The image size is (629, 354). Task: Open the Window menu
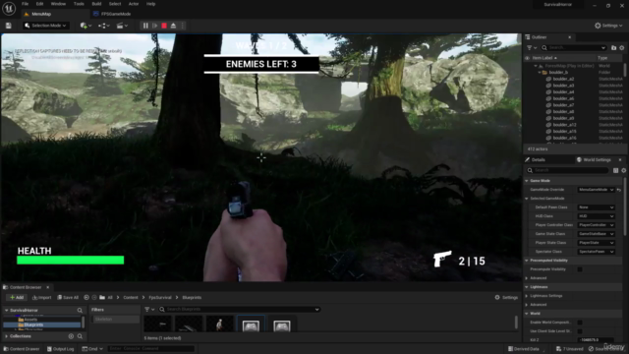(x=58, y=4)
